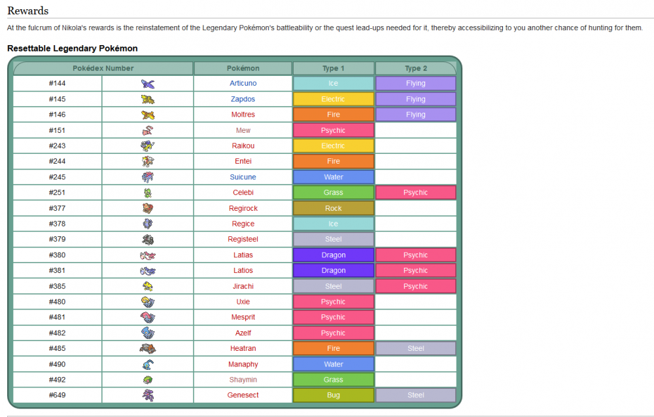Click the Genesect sprite icon
The height and width of the screenshot is (417, 654).
[x=148, y=395]
